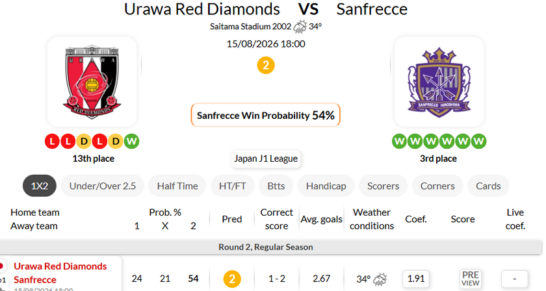Select the Handicap tab
Screen dimensions: 546x291
(x=326, y=186)
